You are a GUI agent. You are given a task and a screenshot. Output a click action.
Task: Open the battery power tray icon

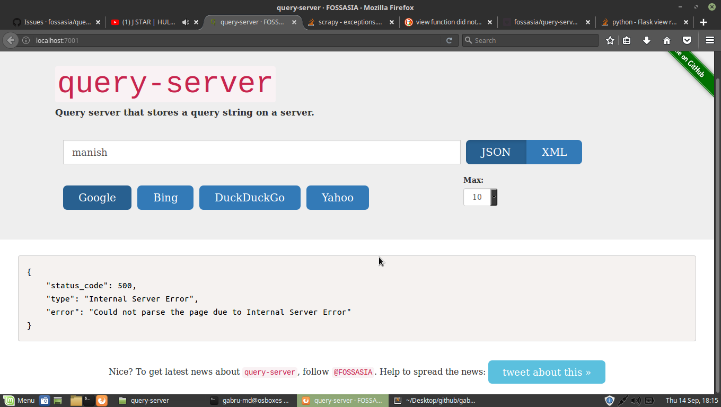650,401
